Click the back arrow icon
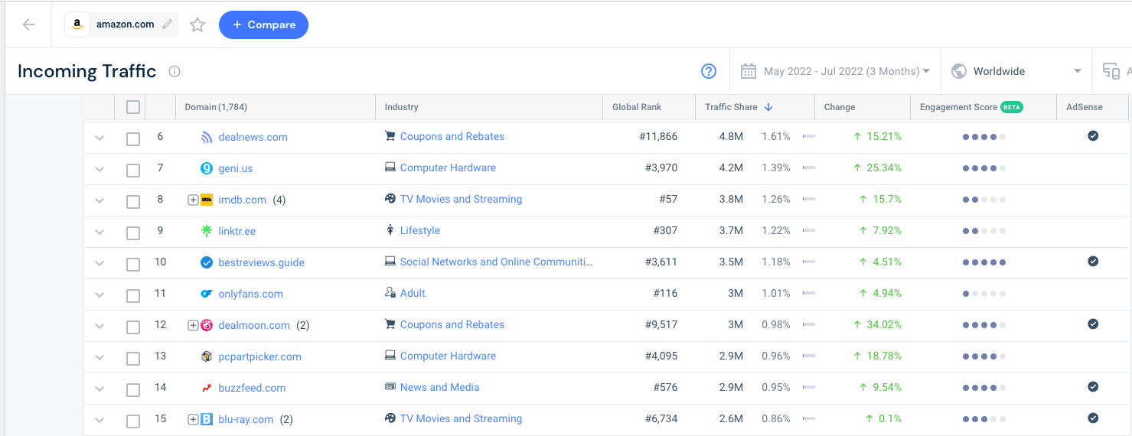The image size is (1132, 436). click(x=29, y=24)
